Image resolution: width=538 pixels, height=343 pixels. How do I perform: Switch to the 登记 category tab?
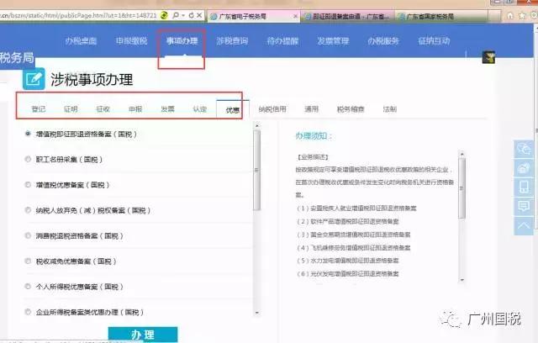click(39, 109)
